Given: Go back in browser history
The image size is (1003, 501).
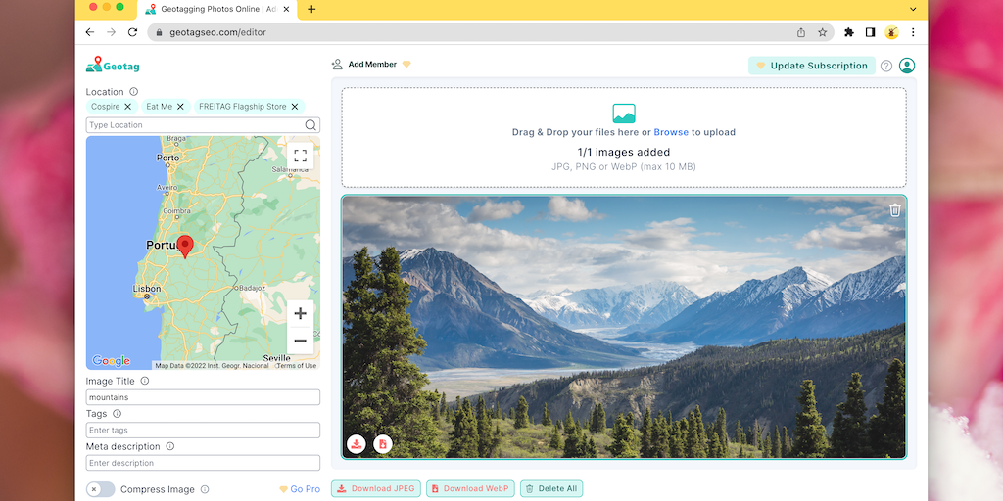Looking at the screenshot, I should click(89, 32).
